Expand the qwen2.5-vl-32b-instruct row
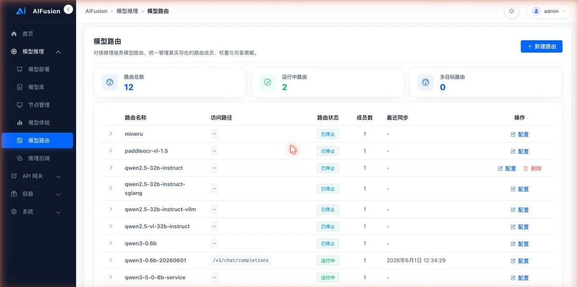The image size is (578, 287). pos(111,226)
